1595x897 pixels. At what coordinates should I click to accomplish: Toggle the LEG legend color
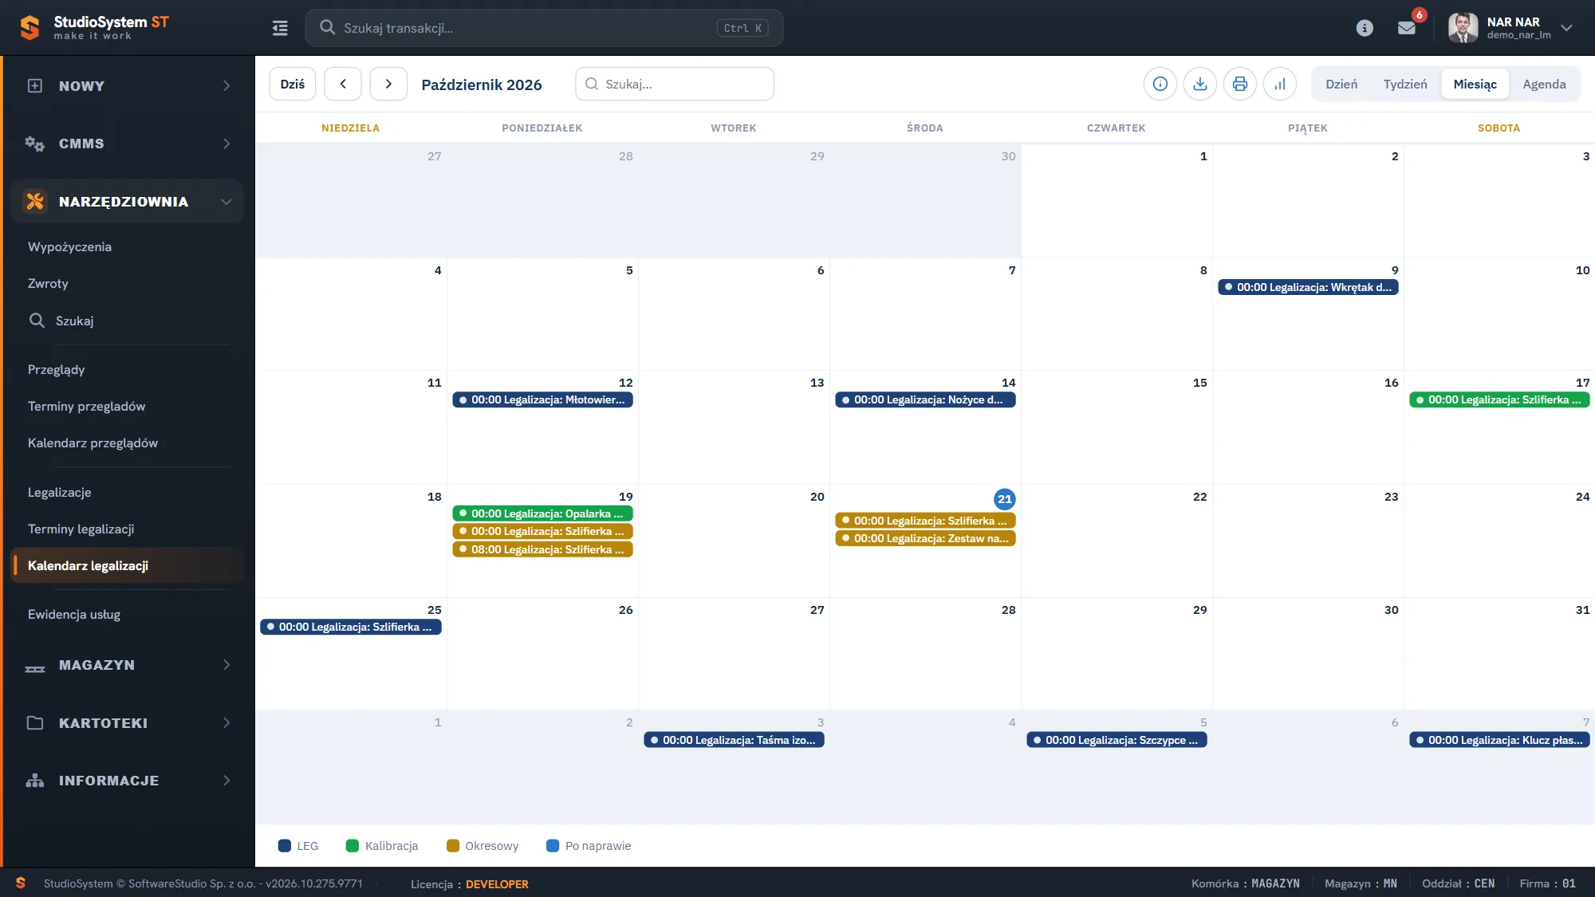point(285,846)
